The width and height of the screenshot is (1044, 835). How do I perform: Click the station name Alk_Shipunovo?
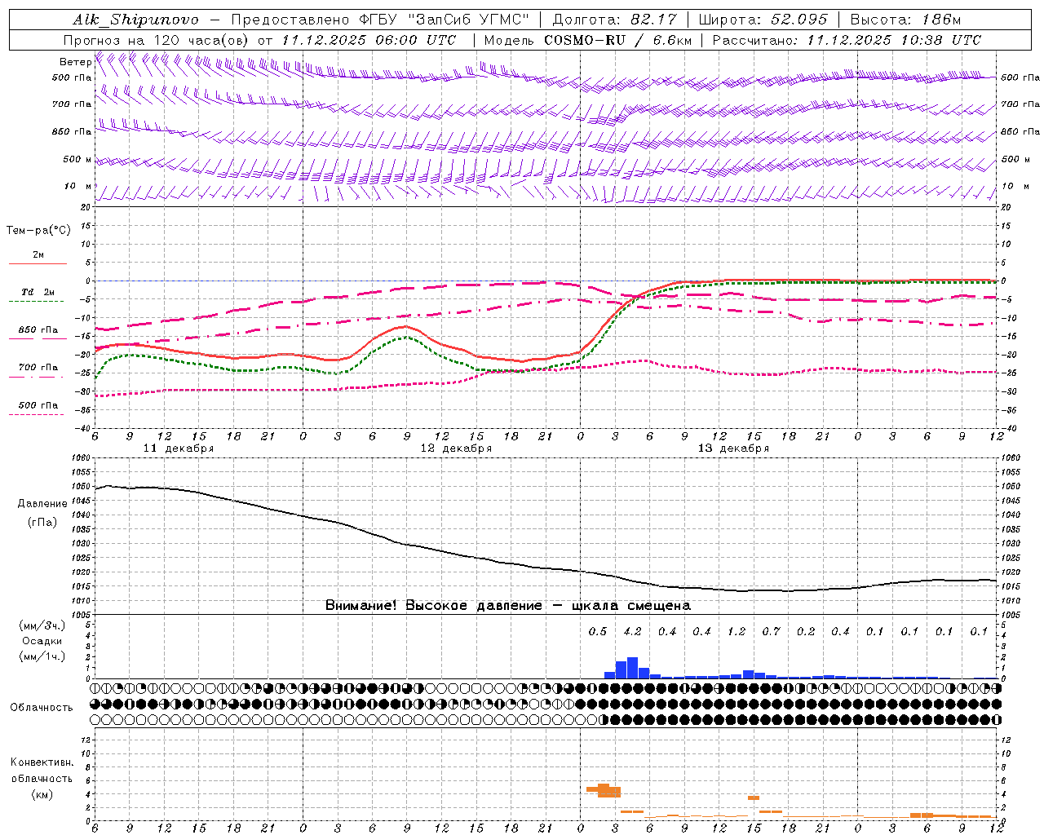(135, 20)
